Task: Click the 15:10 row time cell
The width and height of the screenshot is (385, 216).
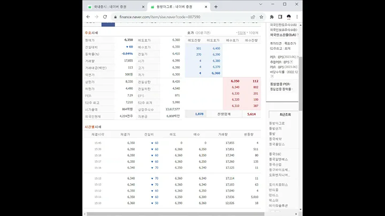Action: [x=98, y=203]
